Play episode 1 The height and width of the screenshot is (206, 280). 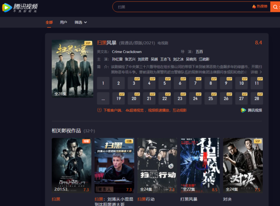[103, 83]
